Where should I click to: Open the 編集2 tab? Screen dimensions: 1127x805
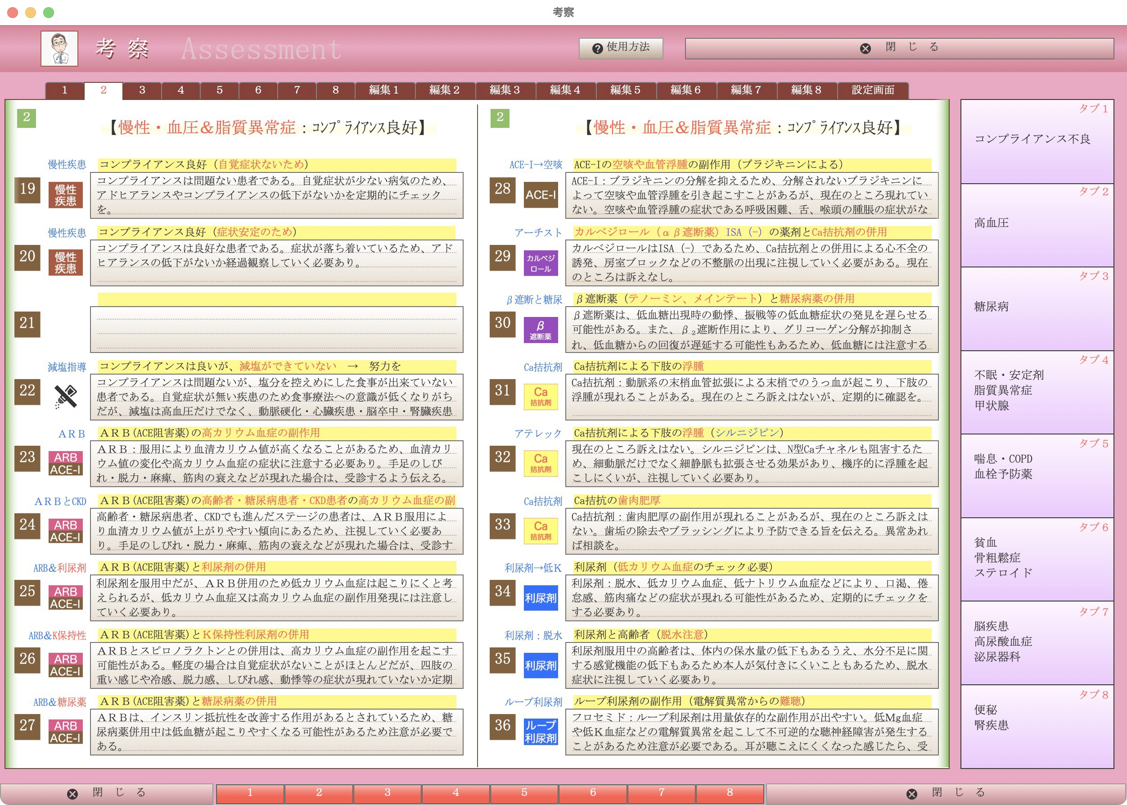[x=443, y=90]
